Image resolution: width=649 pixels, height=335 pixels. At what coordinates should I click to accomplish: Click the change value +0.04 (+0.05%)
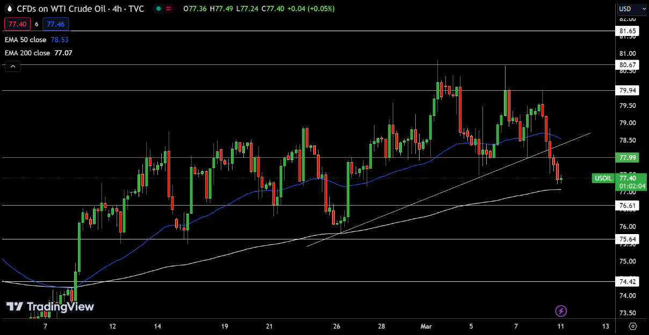click(x=311, y=9)
